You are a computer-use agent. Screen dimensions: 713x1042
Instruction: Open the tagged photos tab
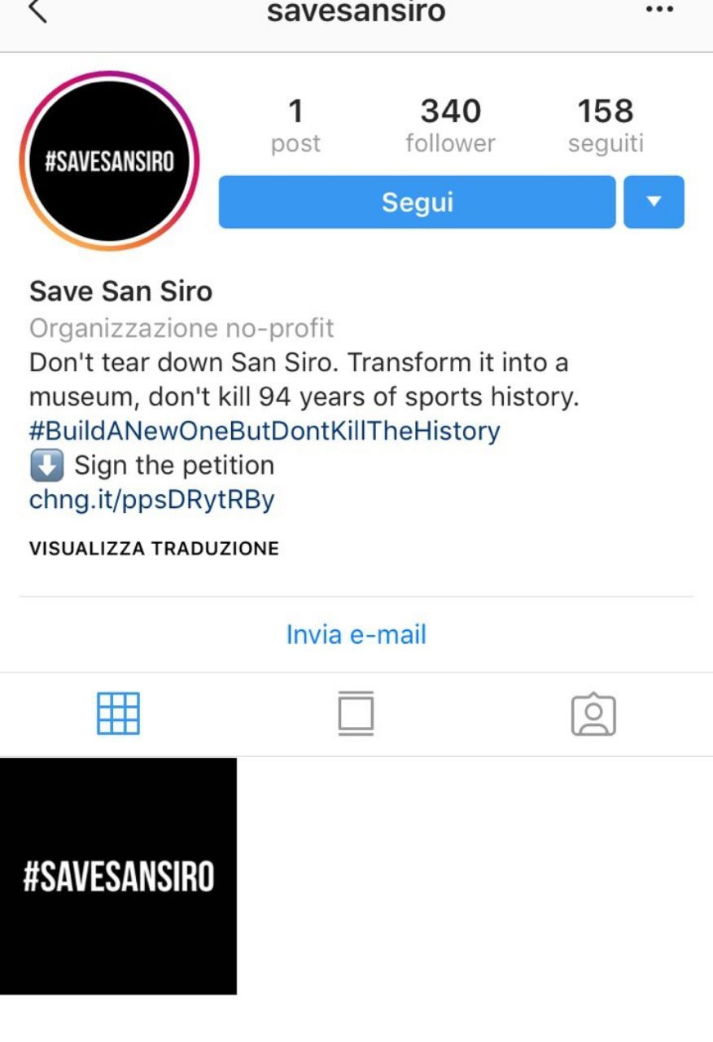coord(593,714)
